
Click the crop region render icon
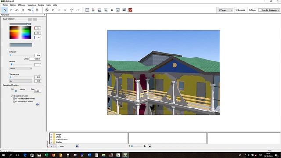(x=106, y=10)
